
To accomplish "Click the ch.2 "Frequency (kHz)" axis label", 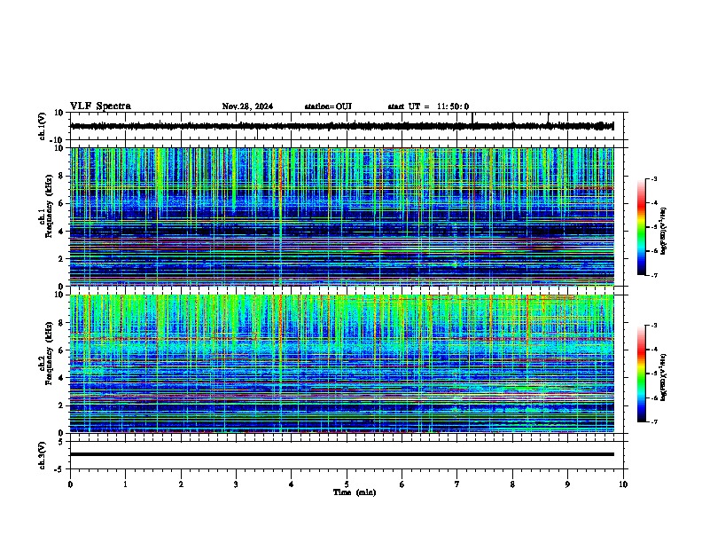I will (x=49, y=352).
